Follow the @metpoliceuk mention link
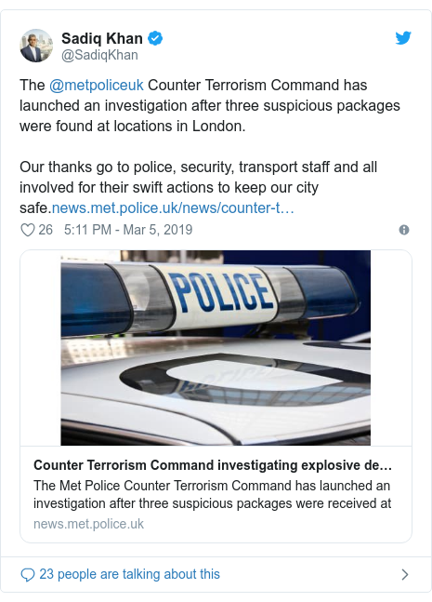 [97, 86]
